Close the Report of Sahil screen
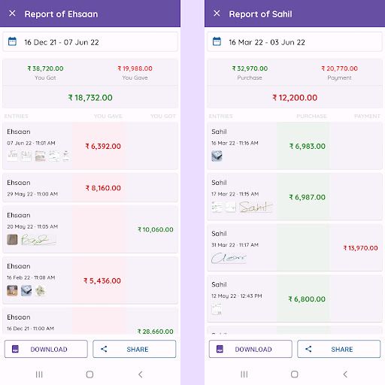385x385 pixels. (217, 14)
